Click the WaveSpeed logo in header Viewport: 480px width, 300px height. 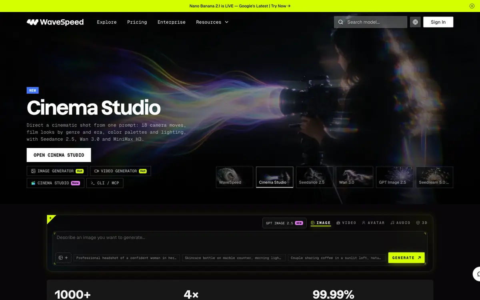[x=55, y=22]
